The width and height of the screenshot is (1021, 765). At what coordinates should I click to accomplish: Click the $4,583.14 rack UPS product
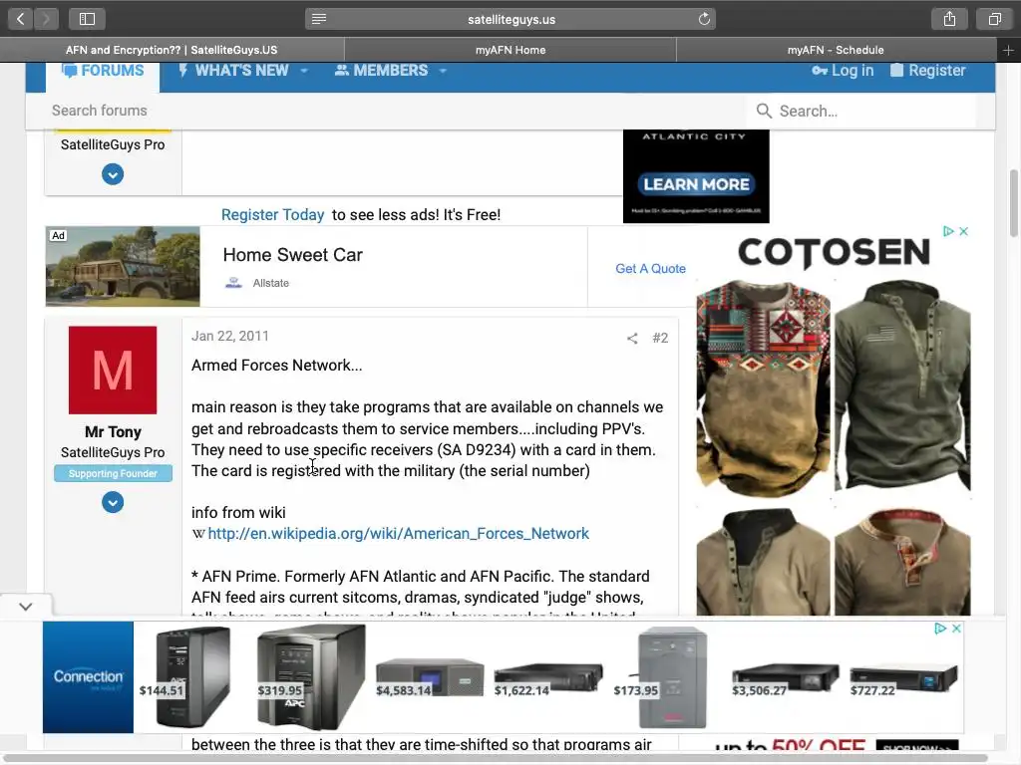430,677
